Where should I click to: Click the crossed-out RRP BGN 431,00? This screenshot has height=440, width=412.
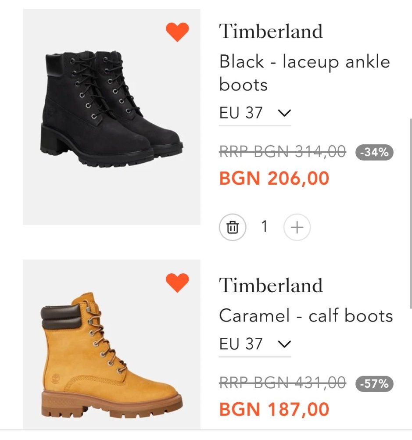point(282,383)
